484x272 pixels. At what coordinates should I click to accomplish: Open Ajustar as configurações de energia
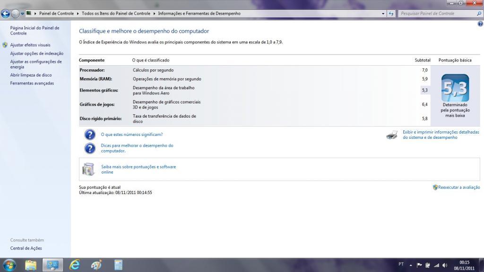36,64
